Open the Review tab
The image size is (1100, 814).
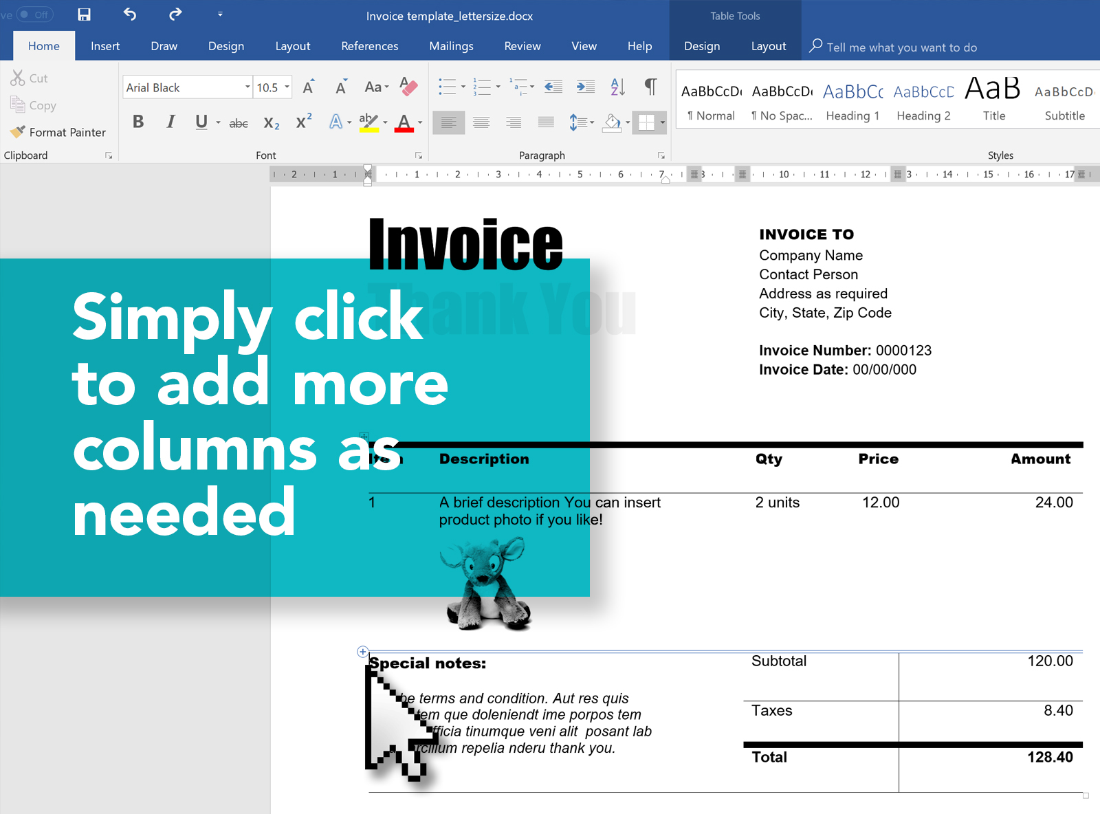[x=522, y=46]
